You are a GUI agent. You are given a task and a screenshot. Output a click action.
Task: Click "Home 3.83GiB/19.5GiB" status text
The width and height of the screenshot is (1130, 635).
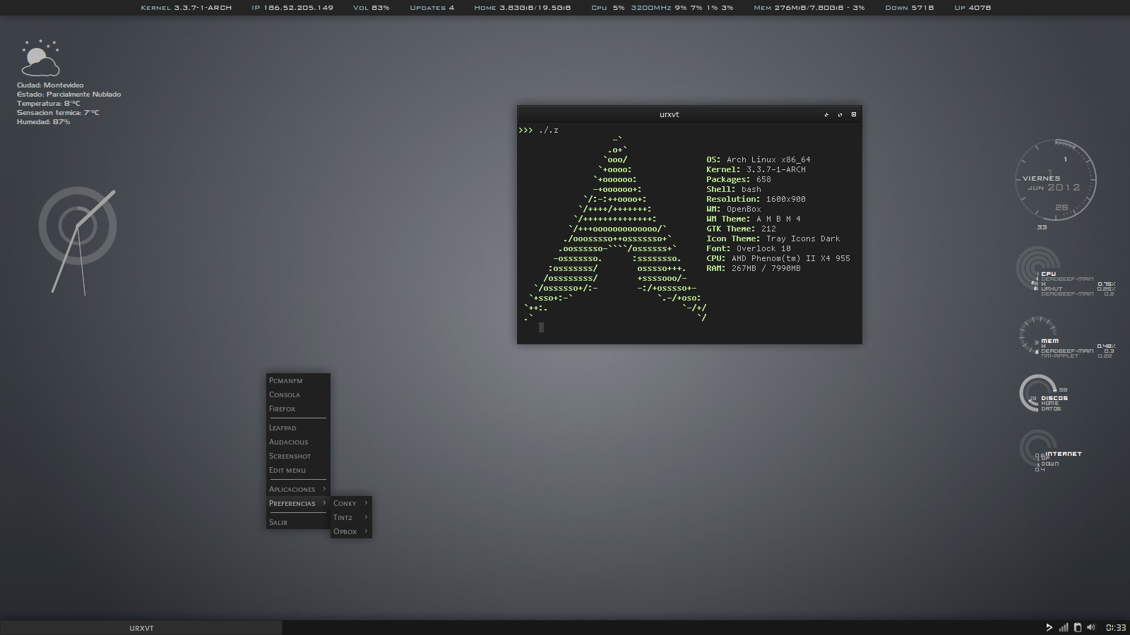(523, 8)
